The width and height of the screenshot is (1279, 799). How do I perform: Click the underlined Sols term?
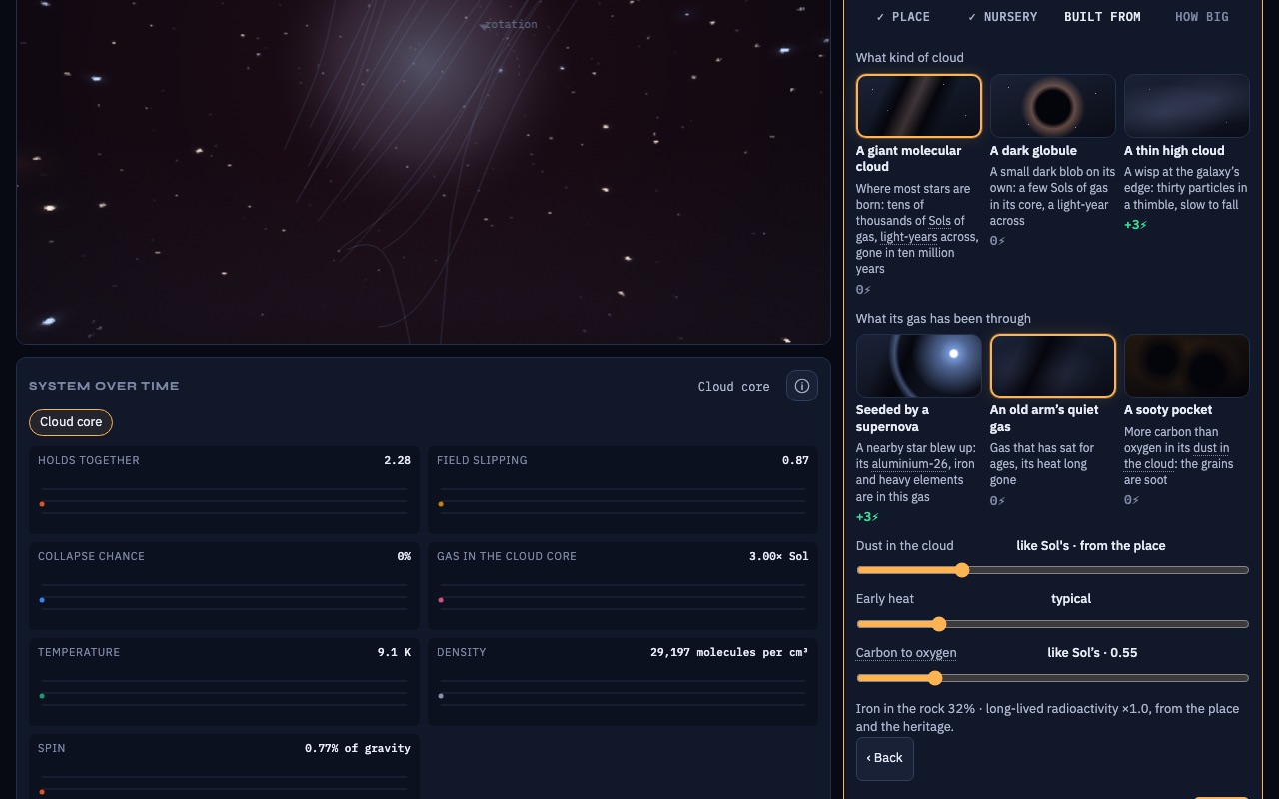coord(940,221)
